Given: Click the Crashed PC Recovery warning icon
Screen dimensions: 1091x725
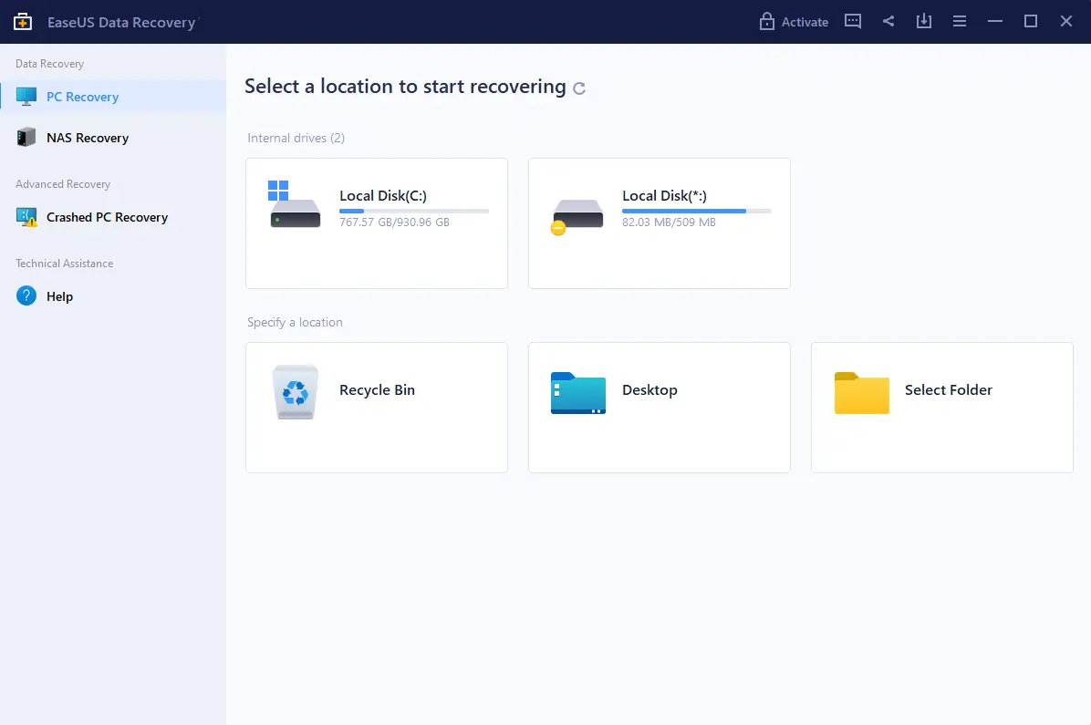Looking at the screenshot, I should 26,217.
